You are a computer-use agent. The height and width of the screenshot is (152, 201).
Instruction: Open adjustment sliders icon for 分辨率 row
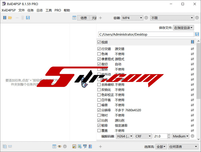click(192, 110)
